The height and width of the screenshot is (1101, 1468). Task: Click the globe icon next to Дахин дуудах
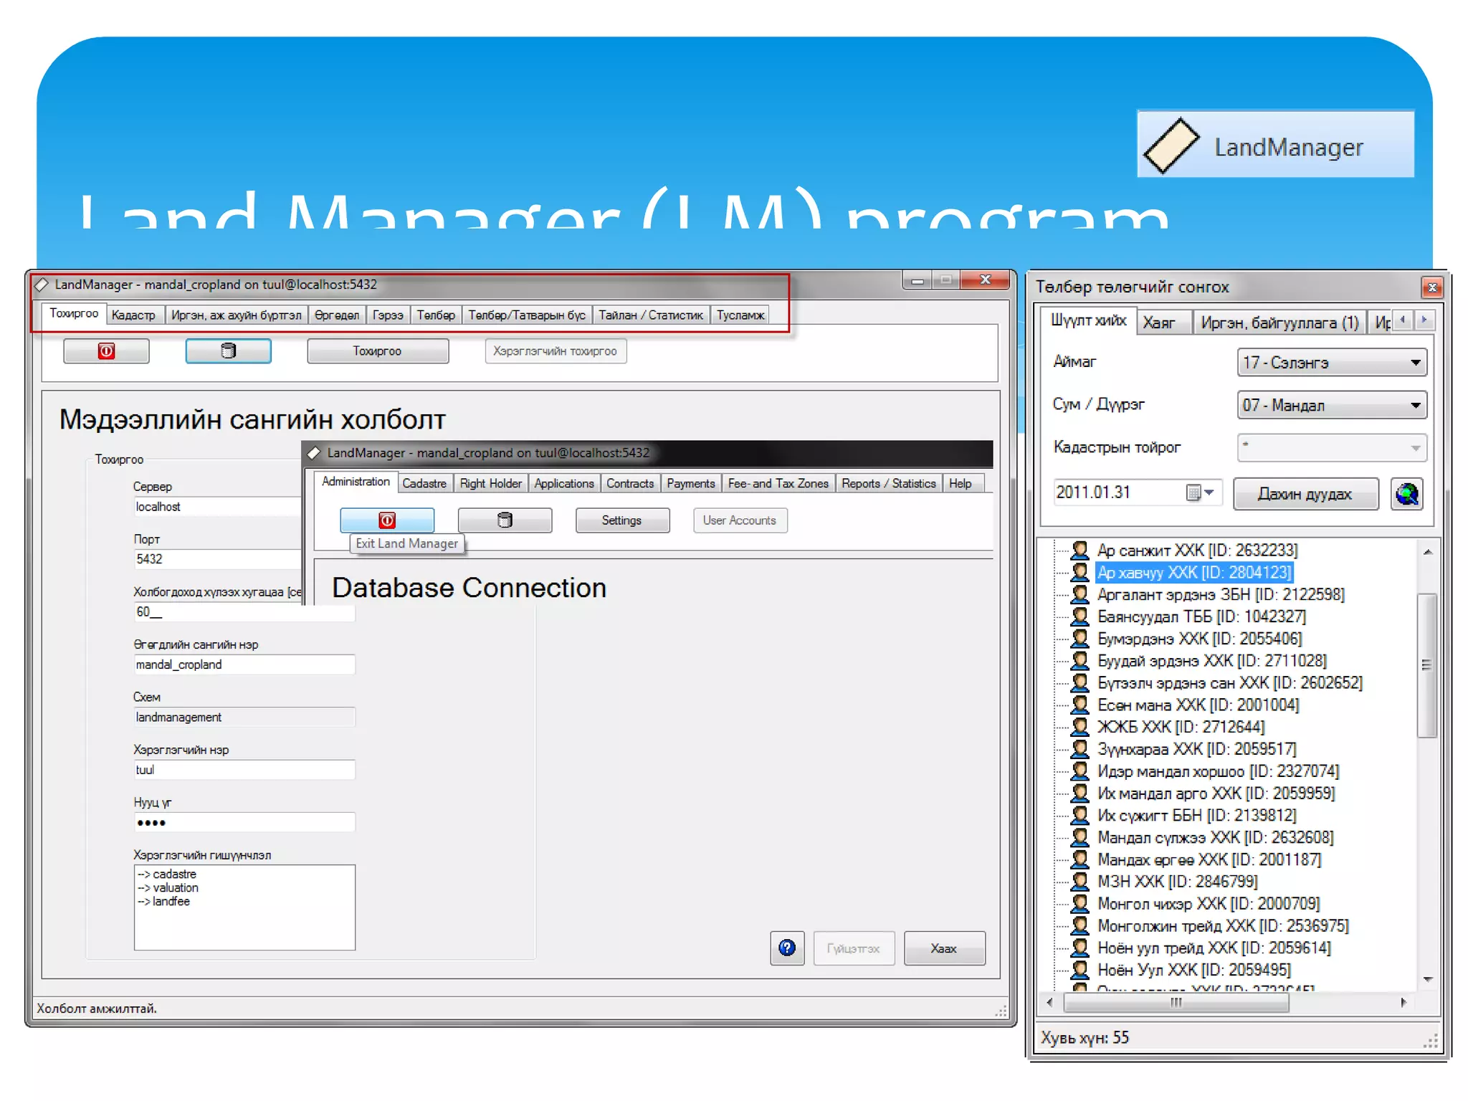coord(1406,493)
